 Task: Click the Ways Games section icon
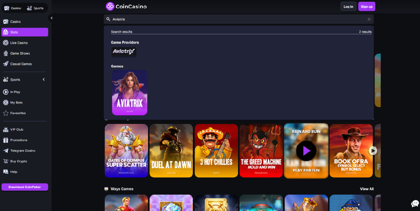pos(106,189)
